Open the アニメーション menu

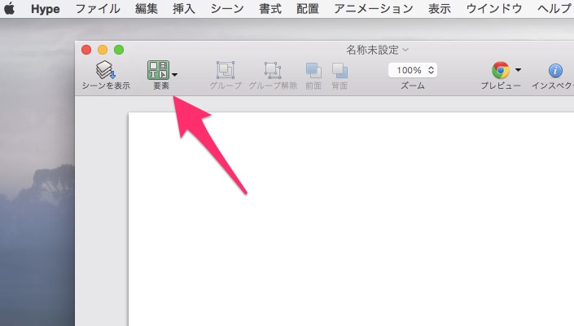click(x=374, y=8)
